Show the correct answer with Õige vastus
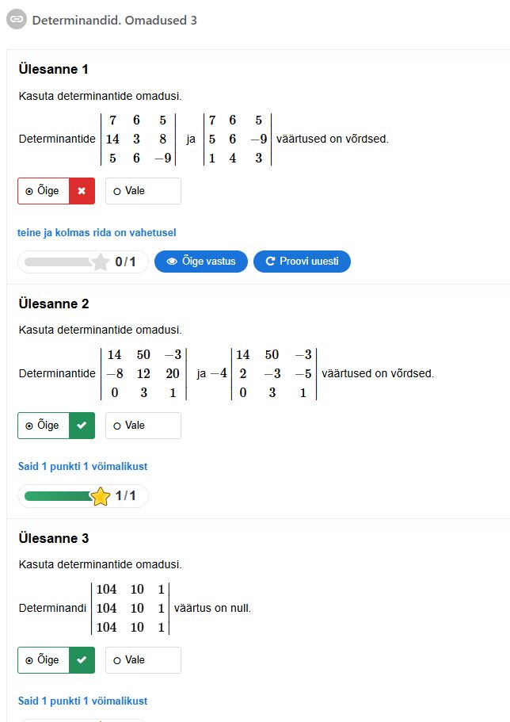Screen dimensions: 510x722 [x=201, y=262]
